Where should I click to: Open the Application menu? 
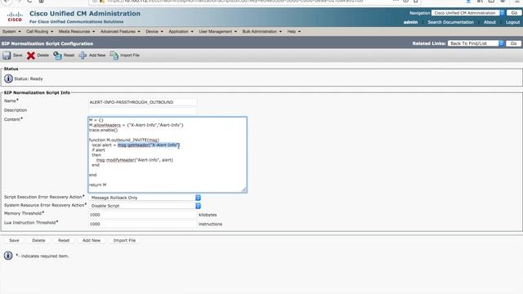(x=181, y=31)
